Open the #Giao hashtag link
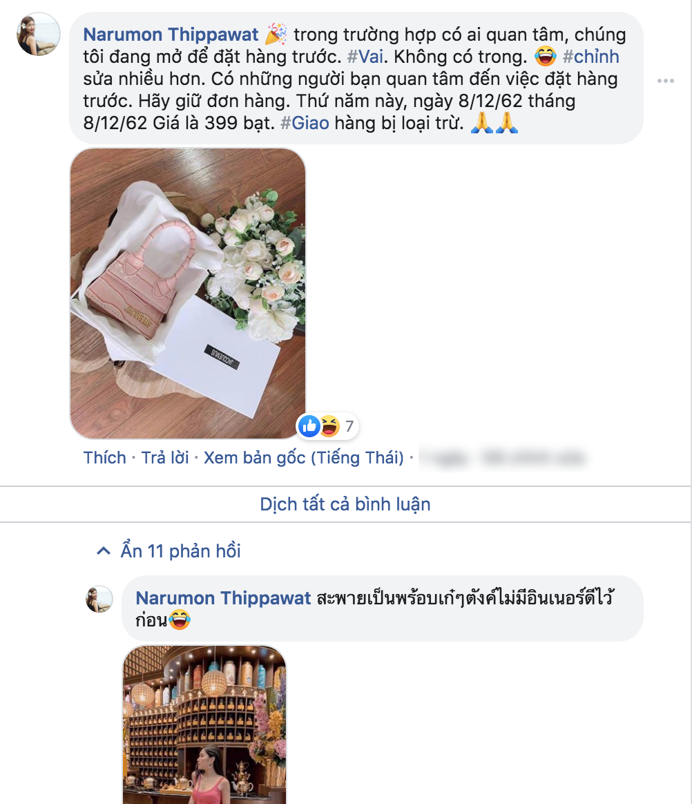This screenshot has width=692, height=804. point(305,123)
